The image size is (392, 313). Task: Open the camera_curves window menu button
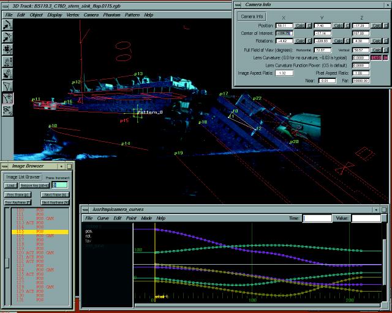point(84,208)
